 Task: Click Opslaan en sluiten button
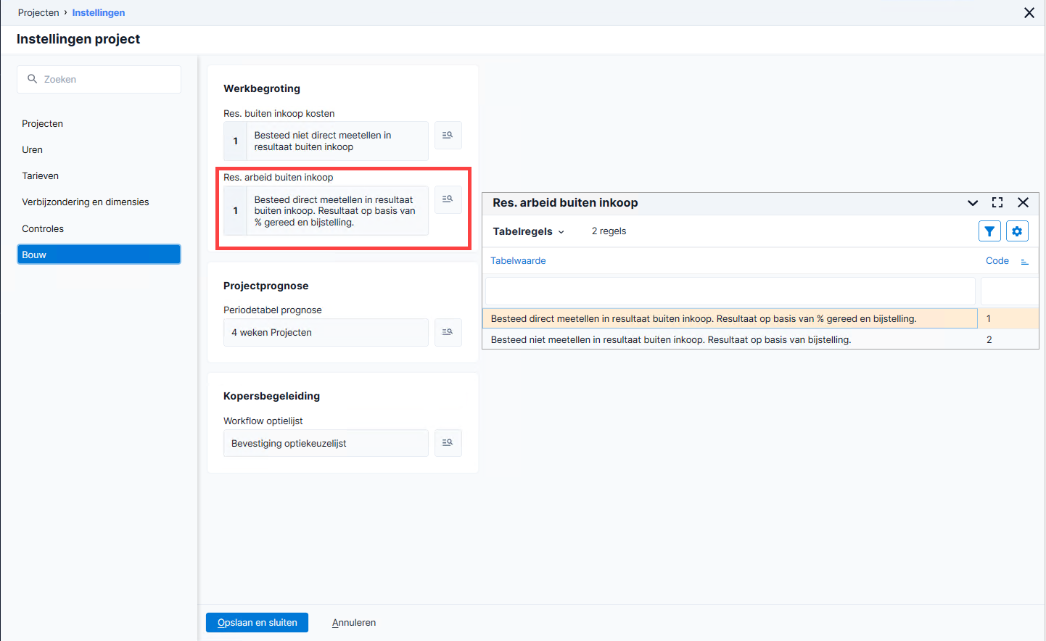[257, 622]
